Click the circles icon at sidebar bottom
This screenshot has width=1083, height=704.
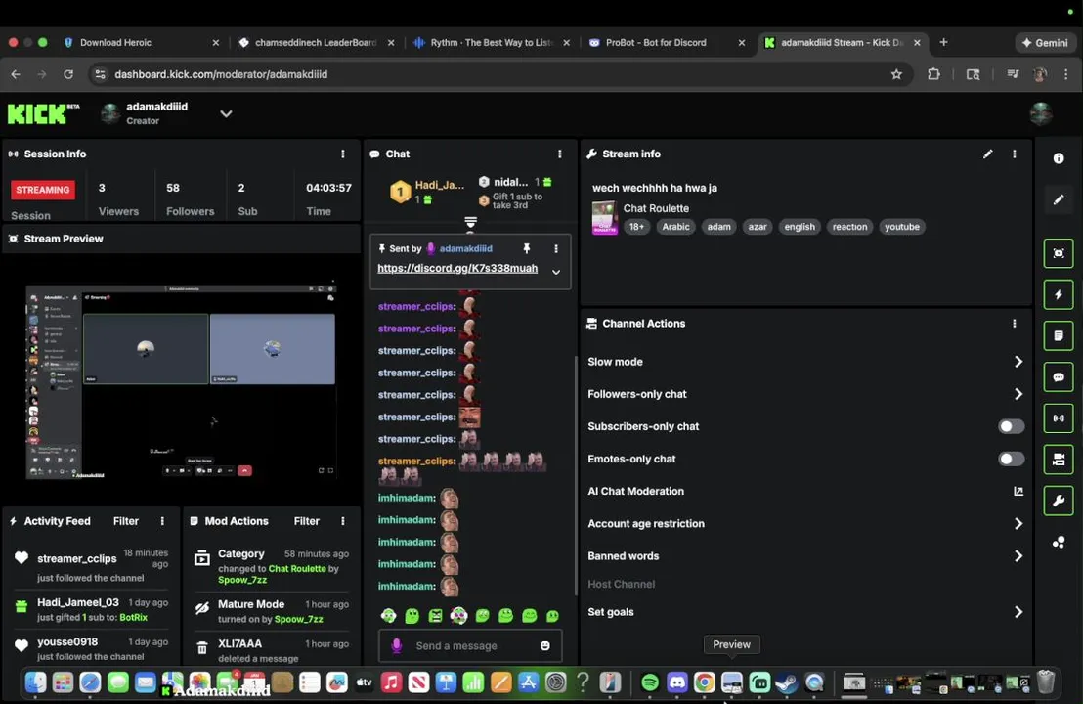[x=1059, y=543]
